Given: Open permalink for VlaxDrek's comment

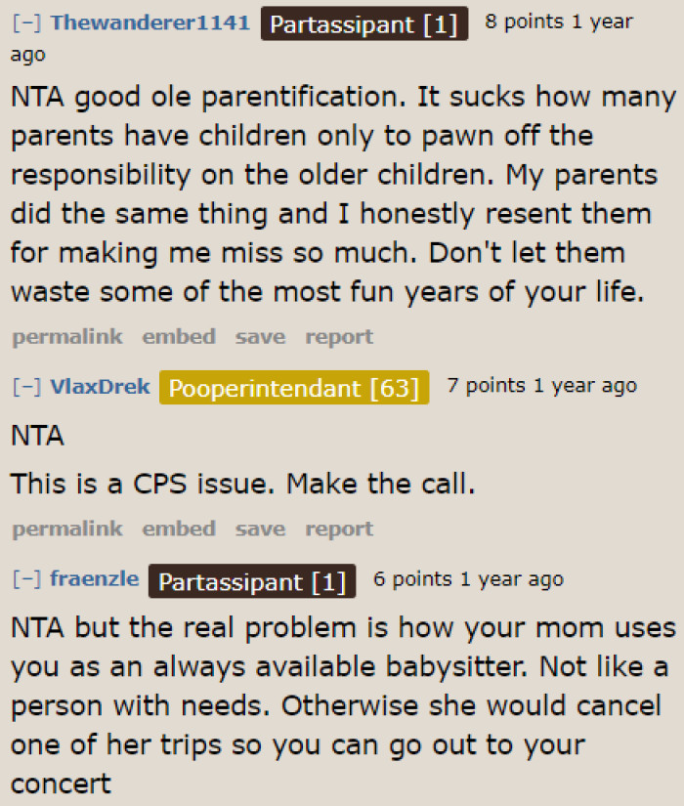Looking at the screenshot, I should [x=66, y=529].
